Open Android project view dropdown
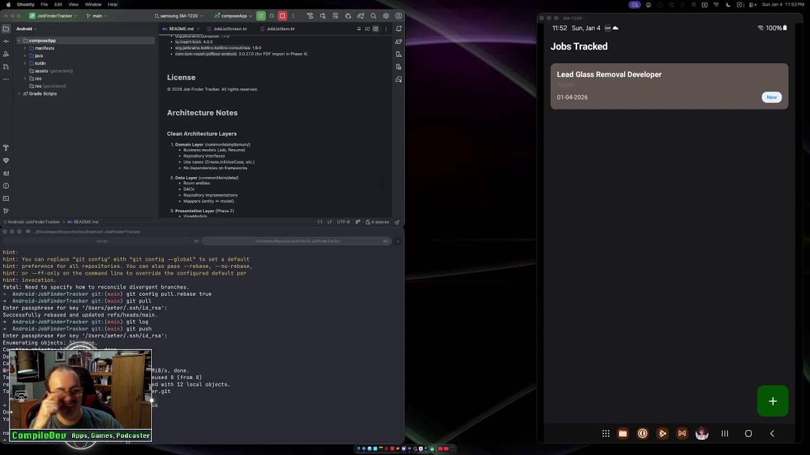The width and height of the screenshot is (810, 455). [27, 28]
